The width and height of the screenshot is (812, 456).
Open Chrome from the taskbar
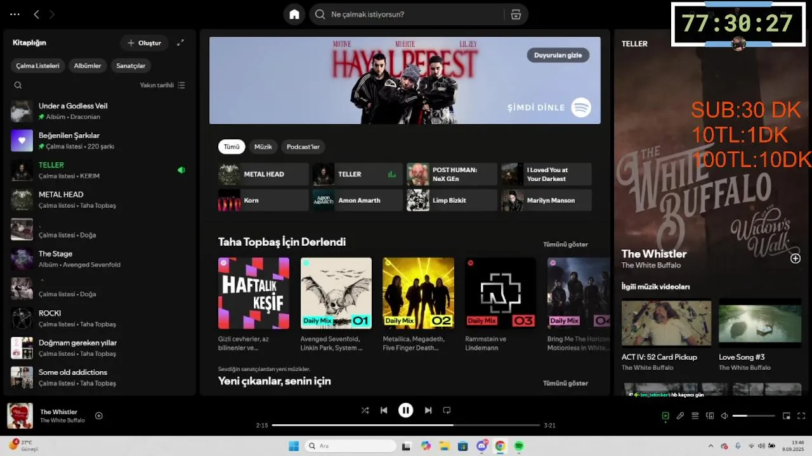[500, 446]
